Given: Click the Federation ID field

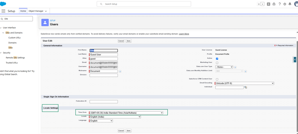Looking at the screenshot, I should [104, 102].
